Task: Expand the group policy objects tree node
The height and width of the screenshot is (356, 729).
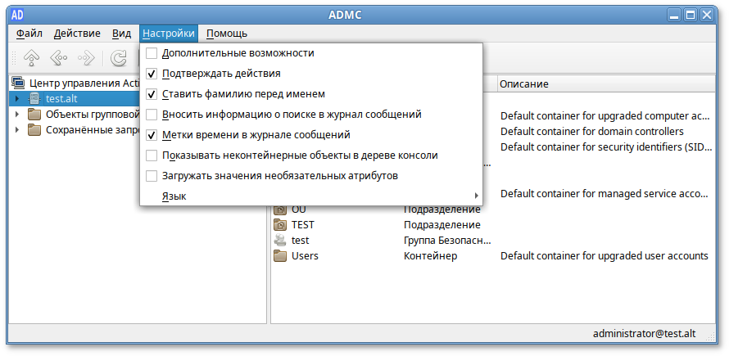Action: click(x=17, y=115)
